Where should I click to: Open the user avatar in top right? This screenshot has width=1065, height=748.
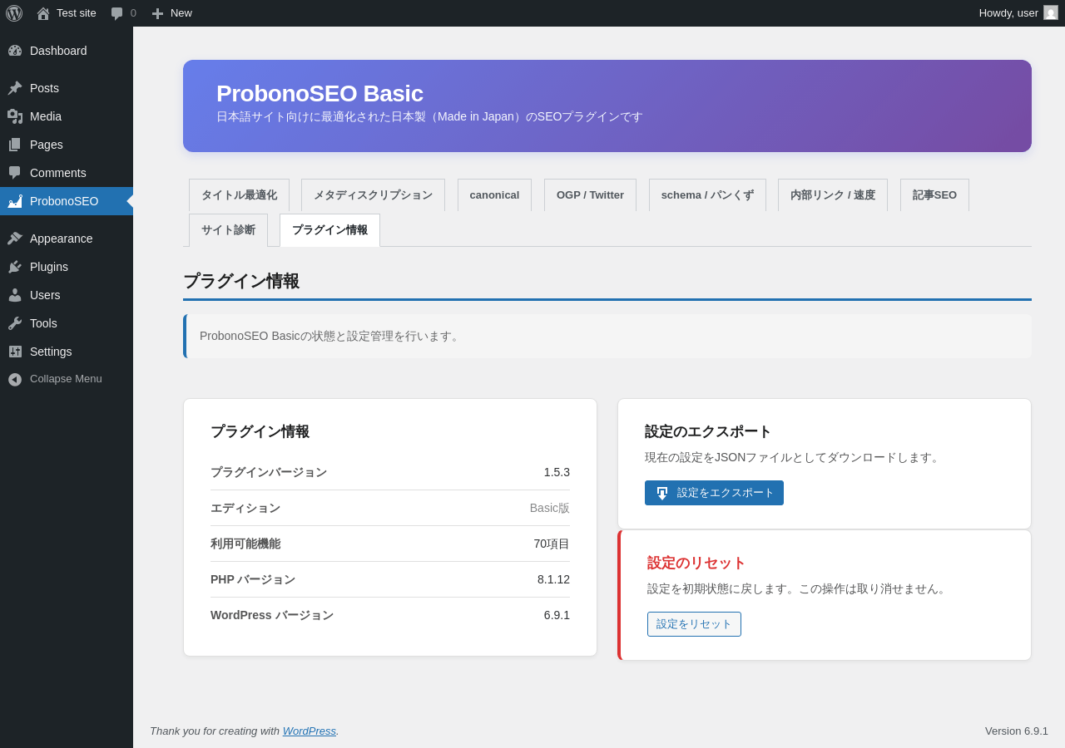1051,12
